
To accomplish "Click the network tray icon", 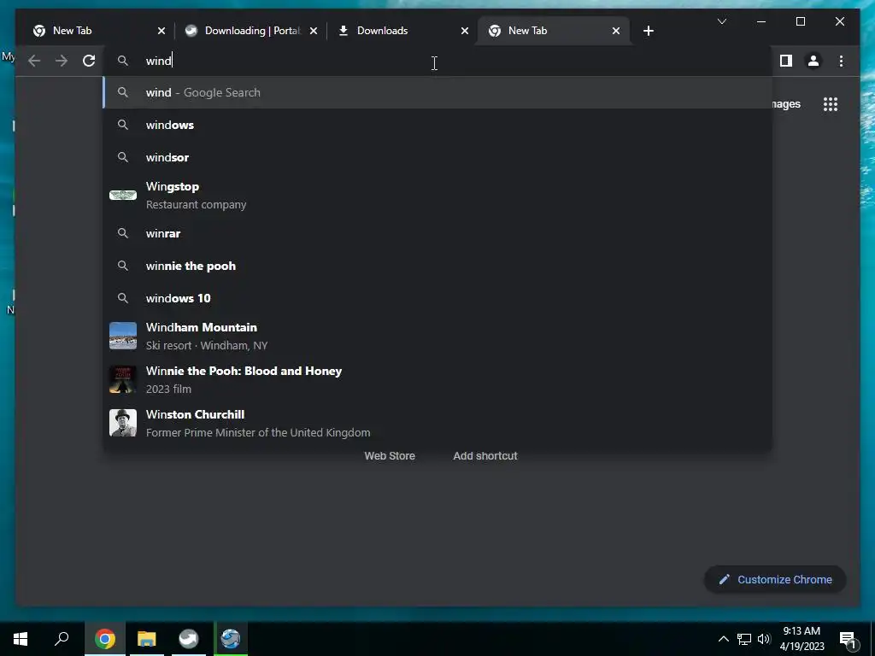I will pyautogui.click(x=744, y=639).
